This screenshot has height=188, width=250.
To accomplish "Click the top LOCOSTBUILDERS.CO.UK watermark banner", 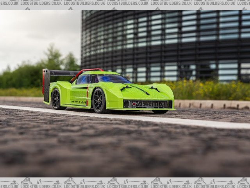I will pyautogui.click(x=125, y=3).
